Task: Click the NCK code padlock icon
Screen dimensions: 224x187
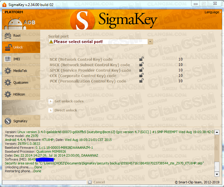Action: click(141, 59)
